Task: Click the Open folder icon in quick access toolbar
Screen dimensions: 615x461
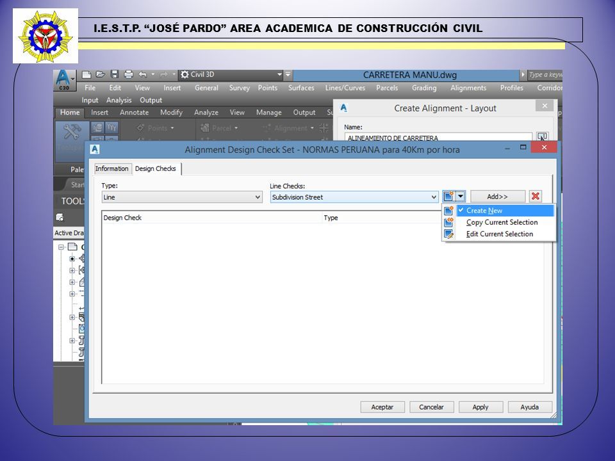Action: (x=101, y=74)
